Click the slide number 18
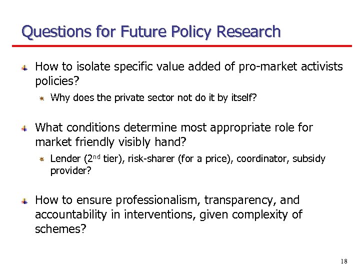 (343, 261)
